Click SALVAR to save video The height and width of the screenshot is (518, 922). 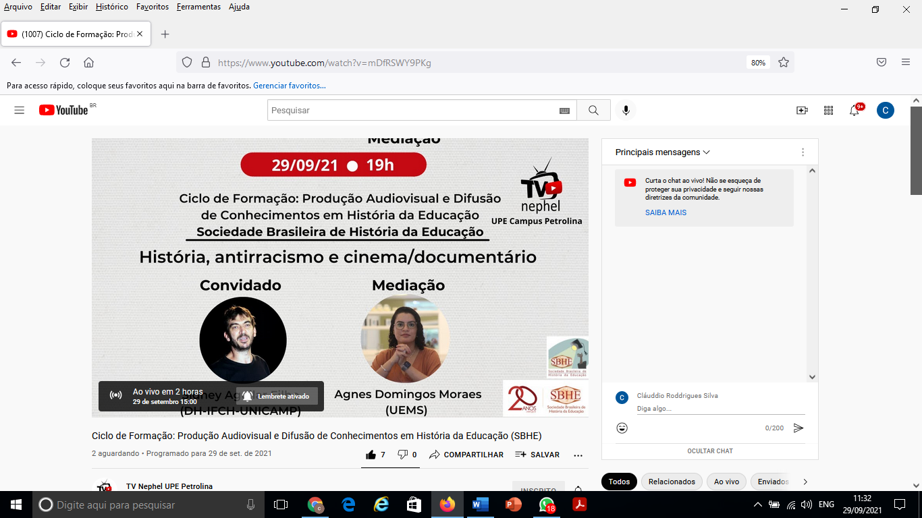coord(537,455)
